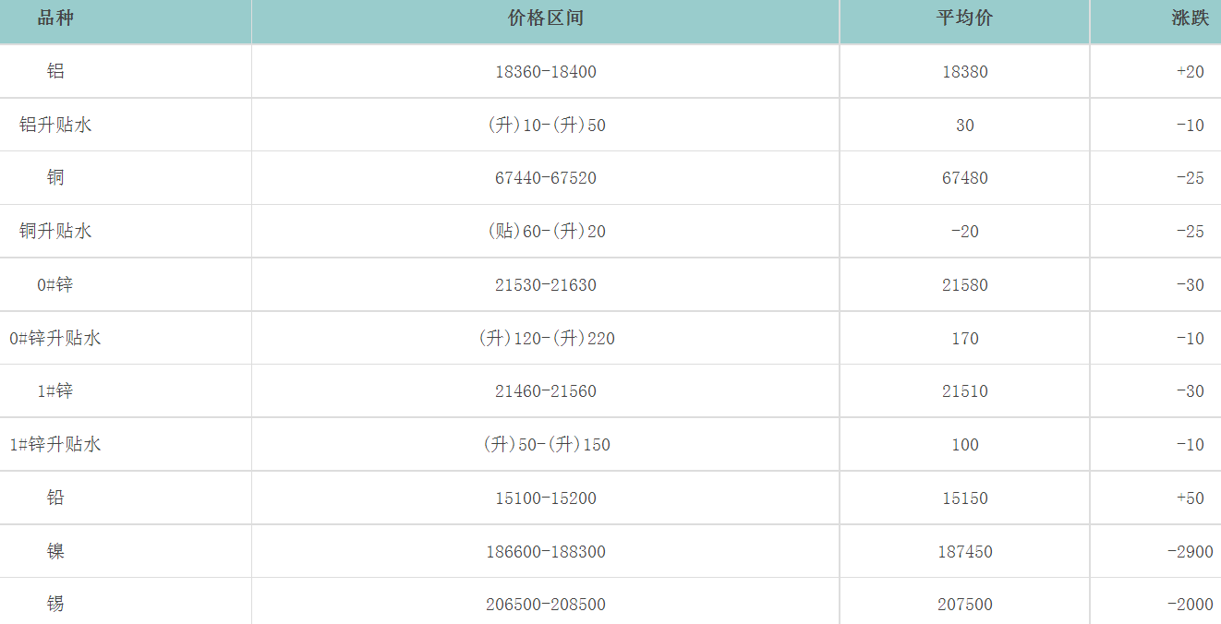Click the 价格区间 column header
1221x624 pixels.
(545, 18)
